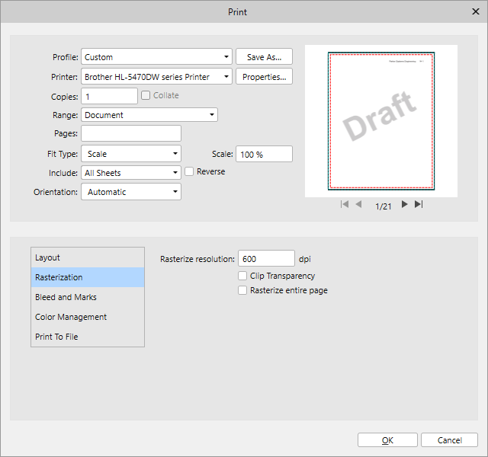This screenshot has height=457, width=488.
Task: Expand the Printer selection dropdown
Action: [x=156, y=77]
